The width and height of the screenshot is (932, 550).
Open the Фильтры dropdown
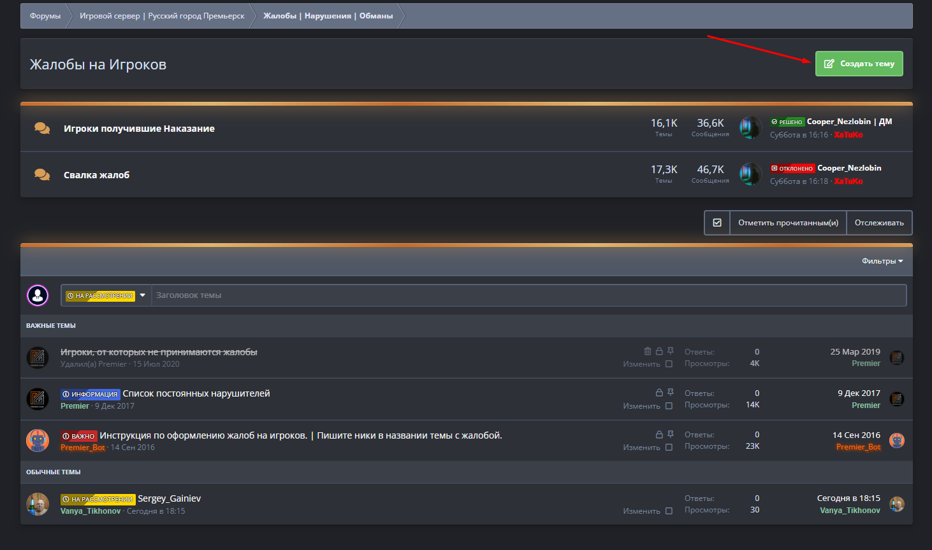tap(882, 261)
